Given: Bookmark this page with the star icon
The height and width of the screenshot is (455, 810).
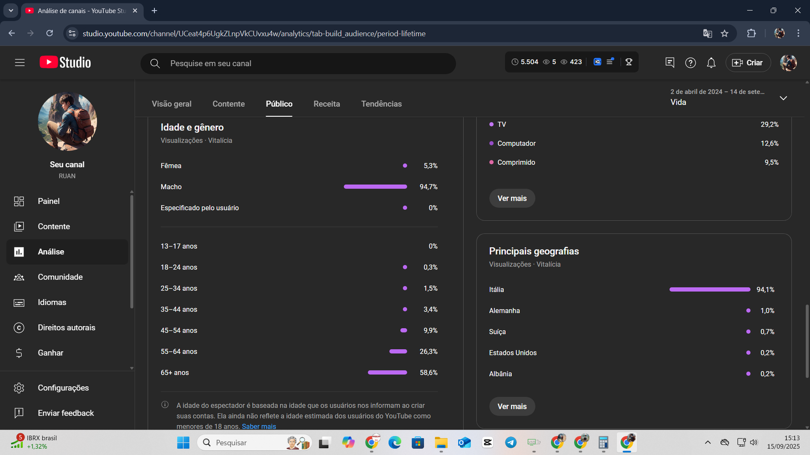Looking at the screenshot, I should (x=724, y=33).
